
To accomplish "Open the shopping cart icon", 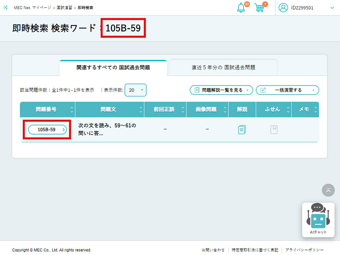I will pyautogui.click(x=259, y=8).
